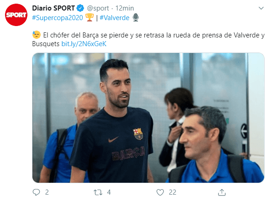Follow the bit.ly/2N6xGeK link

[x=84, y=44]
